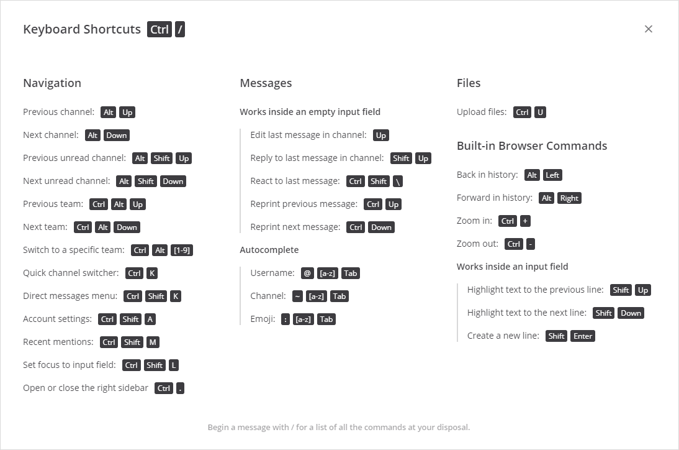Click the Enter key badge for new line

tap(583, 336)
